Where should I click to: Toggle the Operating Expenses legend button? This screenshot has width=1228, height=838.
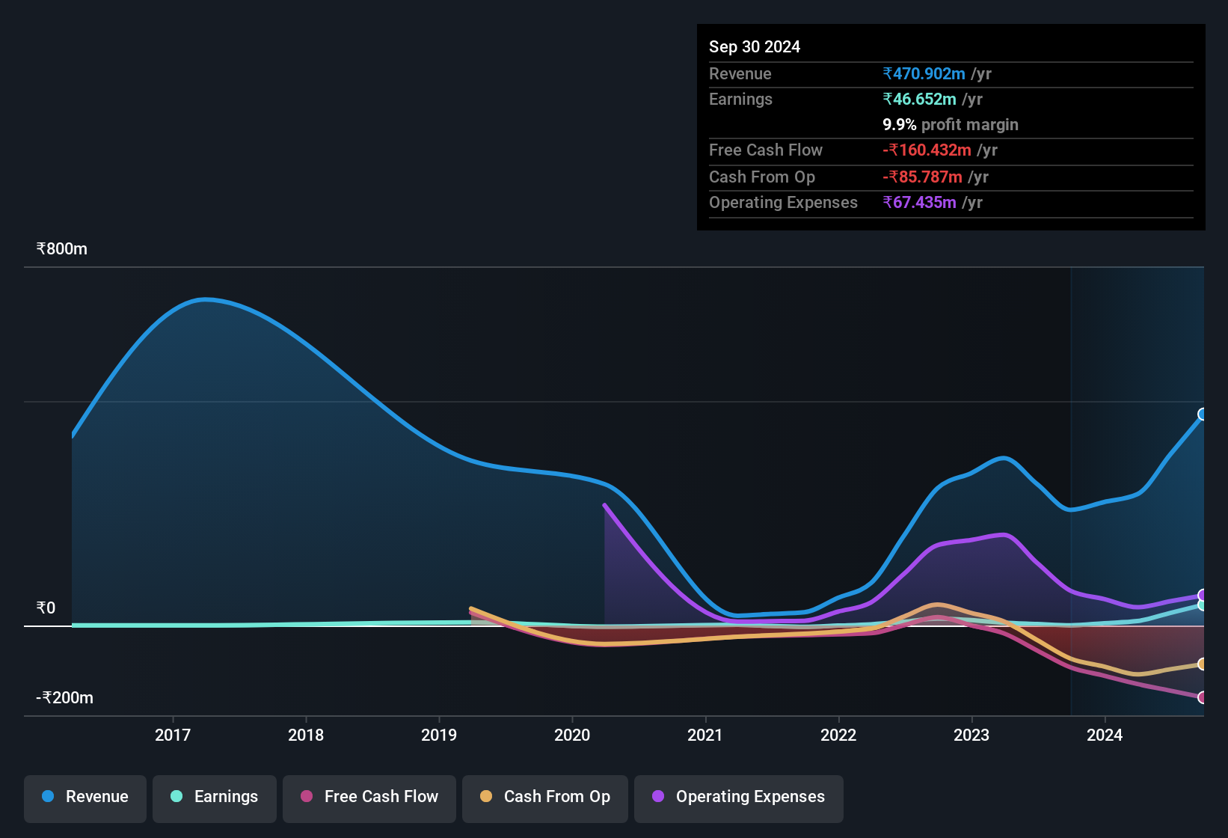coord(739,798)
